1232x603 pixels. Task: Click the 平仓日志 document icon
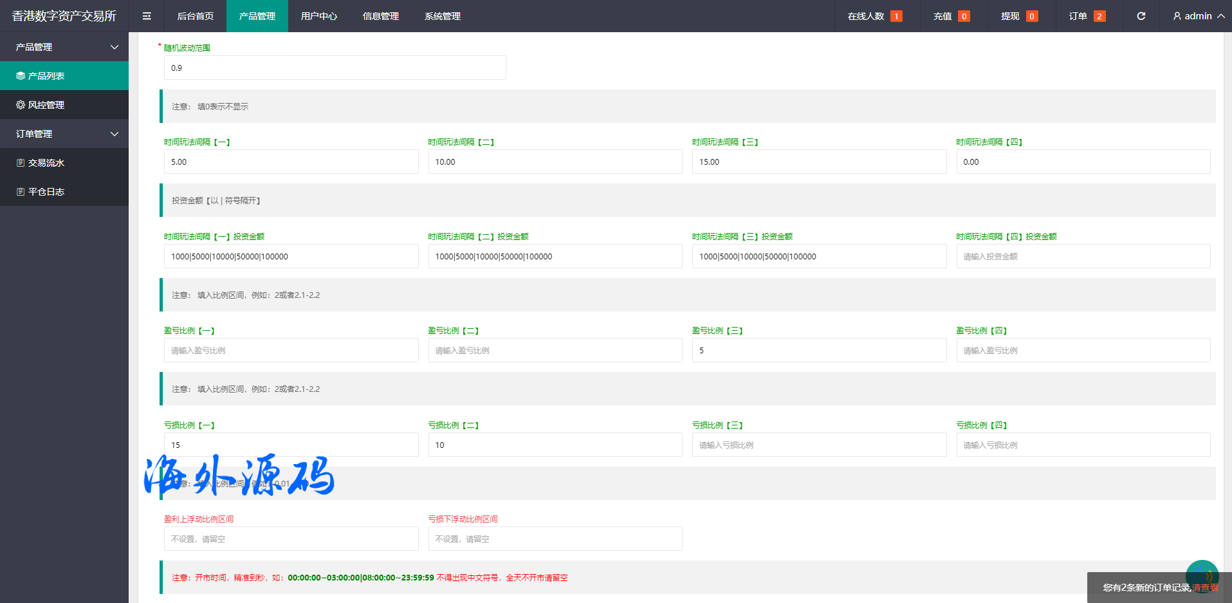click(21, 192)
